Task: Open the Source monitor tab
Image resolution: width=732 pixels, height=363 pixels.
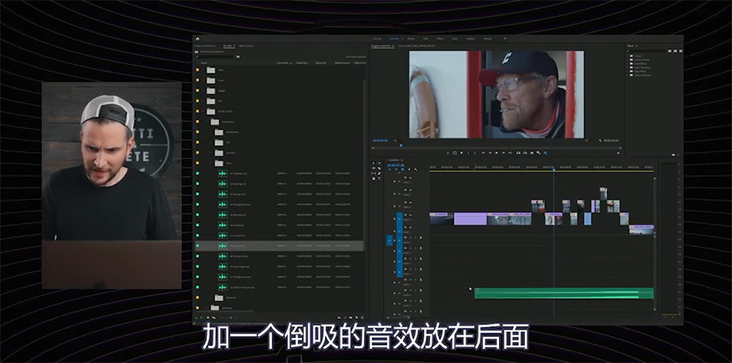Action: (x=416, y=45)
